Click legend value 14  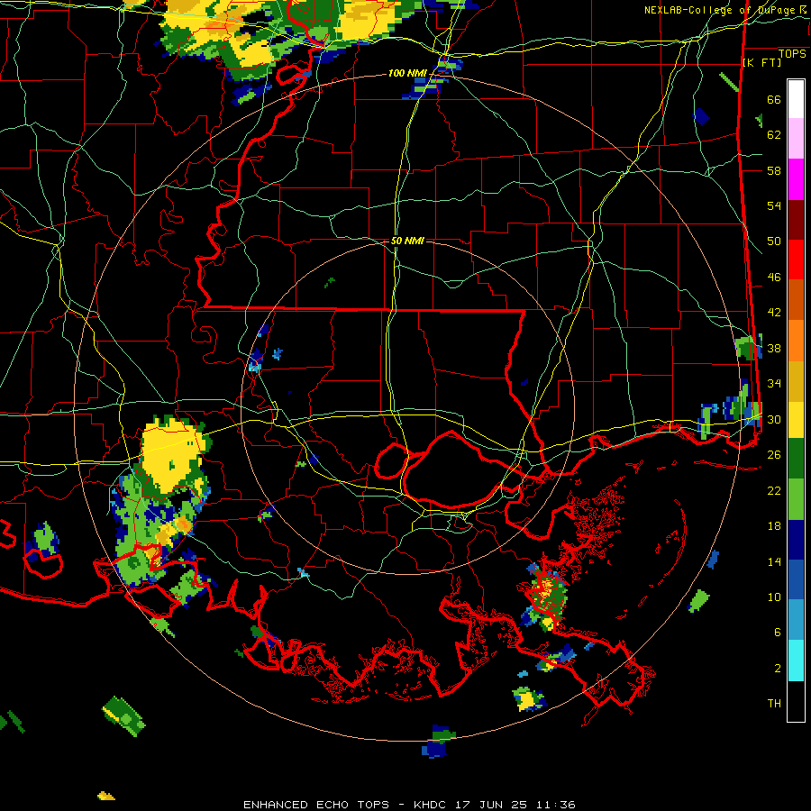point(774,561)
